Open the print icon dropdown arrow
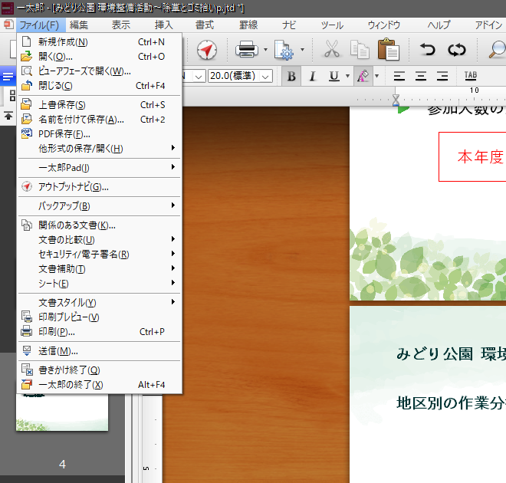This screenshot has height=483, width=506. coord(265,50)
